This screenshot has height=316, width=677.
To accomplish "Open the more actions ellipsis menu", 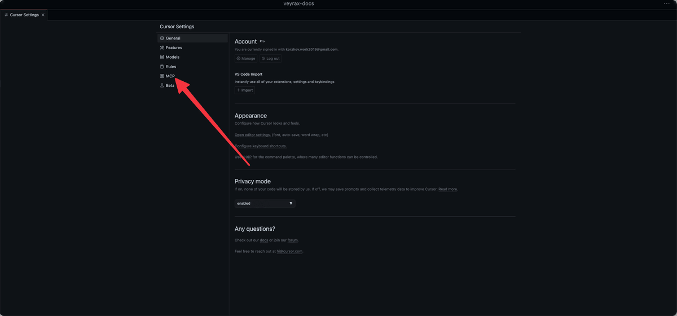I will coord(667,3).
